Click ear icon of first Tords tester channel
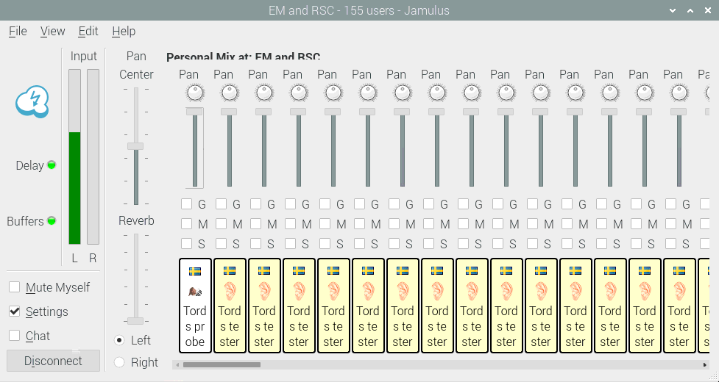 click(230, 291)
